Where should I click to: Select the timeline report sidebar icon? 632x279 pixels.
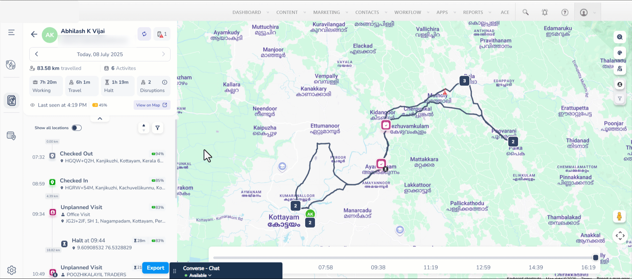click(12, 100)
